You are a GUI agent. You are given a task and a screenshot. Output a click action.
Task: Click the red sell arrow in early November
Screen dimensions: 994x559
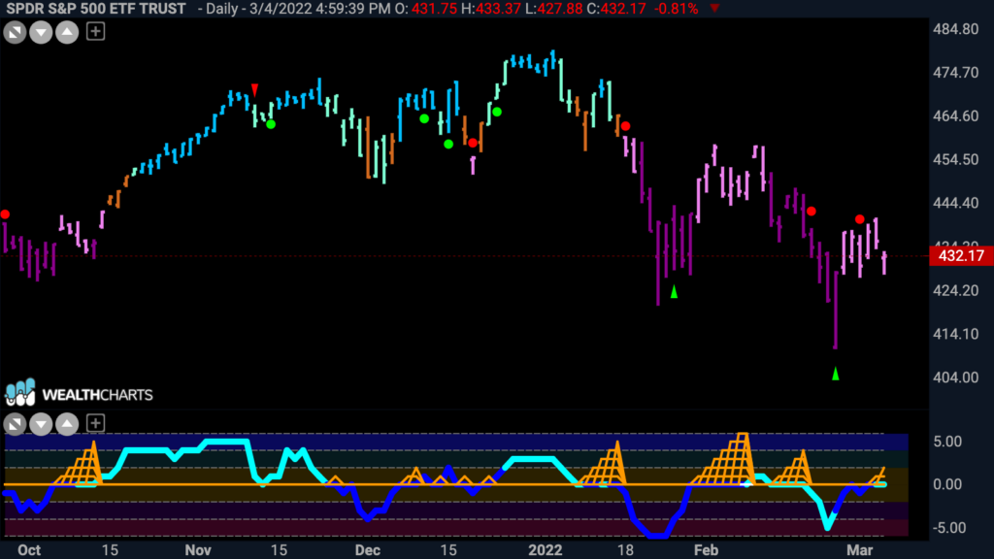(254, 90)
